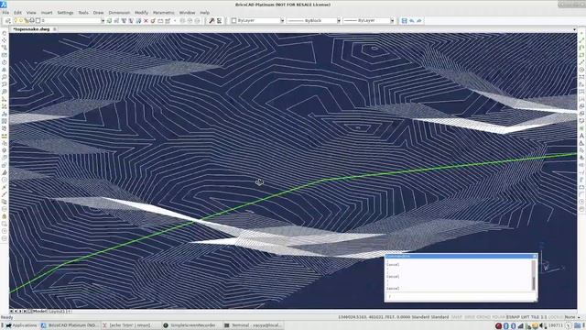Click the top tool icon in left toolbar

click(4, 33)
